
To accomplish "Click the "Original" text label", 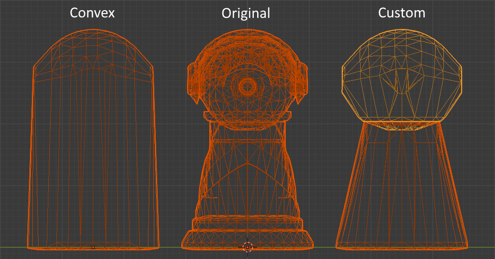I will pos(246,14).
